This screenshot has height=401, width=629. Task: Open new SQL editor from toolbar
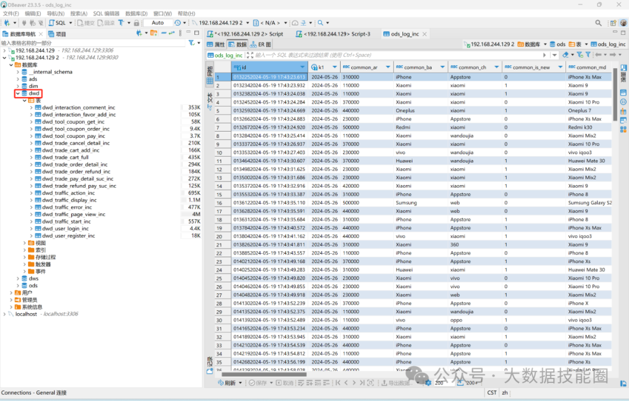tap(58, 23)
